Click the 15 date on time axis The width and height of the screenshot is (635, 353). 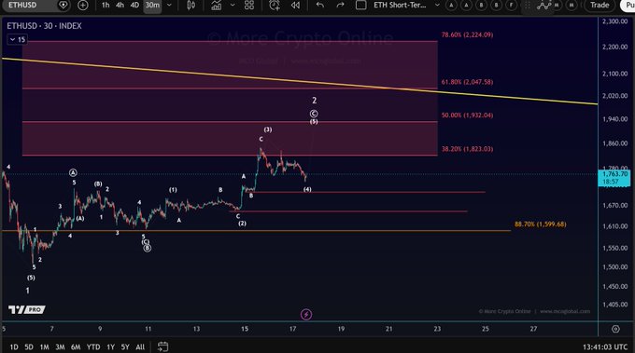tap(245, 329)
